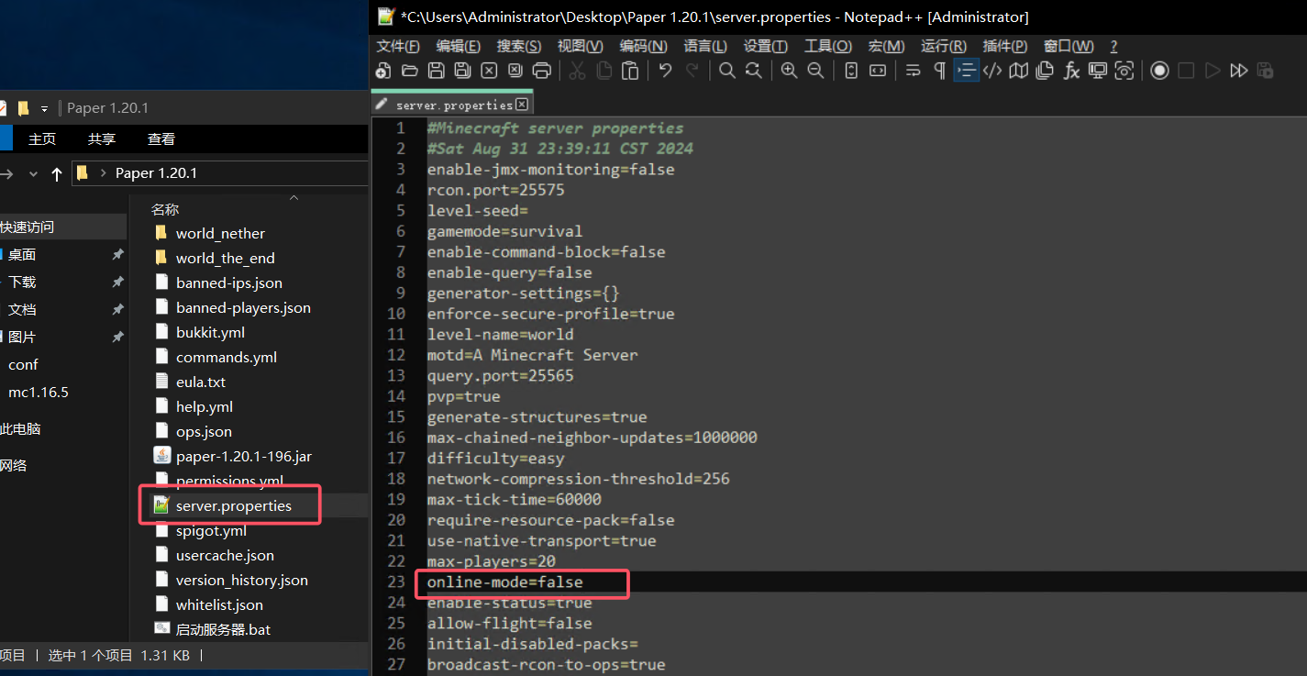This screenshot has width=1307, height=676.
Task: Toggle synchronized vertical scrolling icon
Action: [851, 71]
